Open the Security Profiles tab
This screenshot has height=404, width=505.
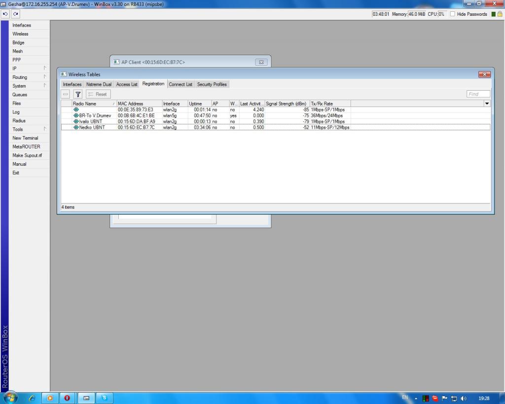click(212, 84)
